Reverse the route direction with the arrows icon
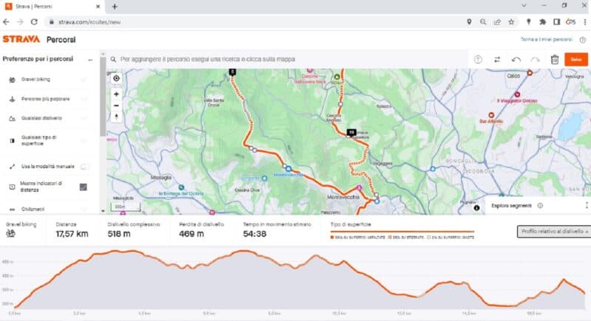The height and width of the screenshot is (321, 591). (x=497, y=60)
